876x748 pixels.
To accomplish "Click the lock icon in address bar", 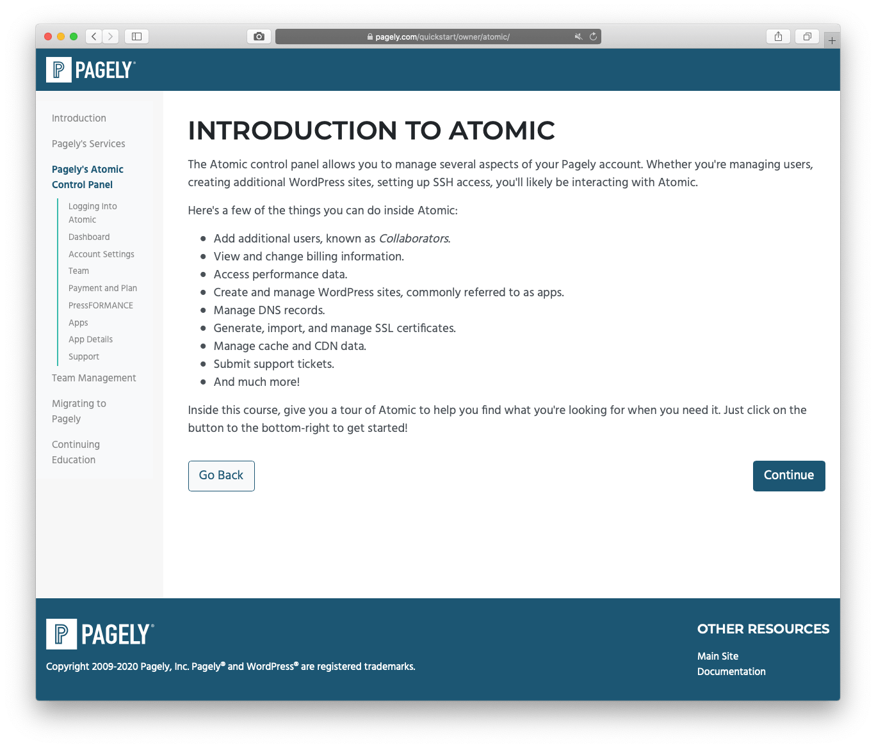I will tap(370, 37).
